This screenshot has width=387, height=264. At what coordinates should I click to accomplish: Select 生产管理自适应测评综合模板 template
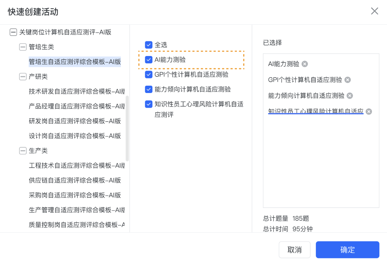click(x=77, y=210)
